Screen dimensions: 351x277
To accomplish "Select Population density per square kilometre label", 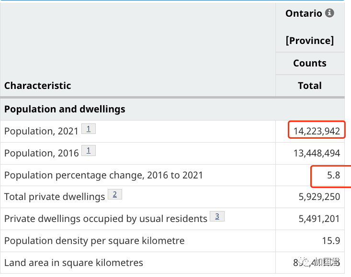I will 94,241.
